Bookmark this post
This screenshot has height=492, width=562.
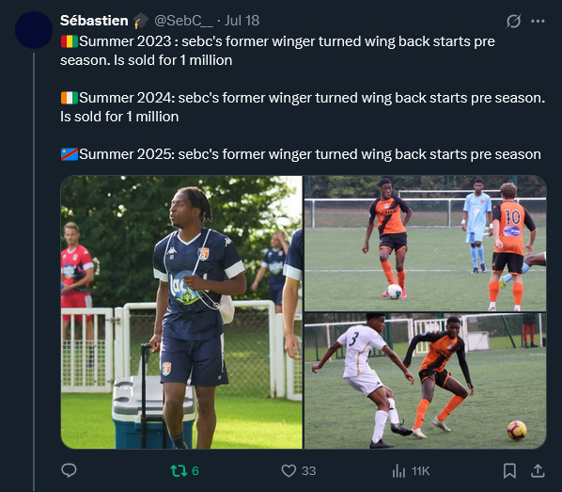[509, 470]
